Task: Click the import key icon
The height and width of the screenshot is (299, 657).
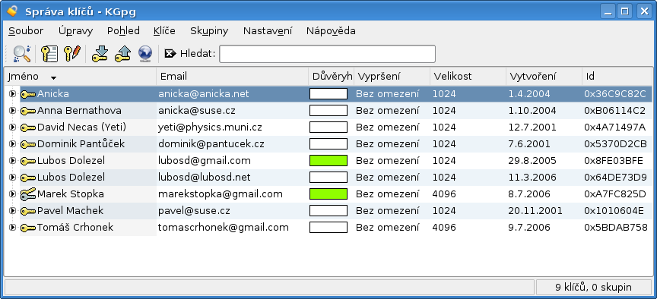Action: click(100, 54)
